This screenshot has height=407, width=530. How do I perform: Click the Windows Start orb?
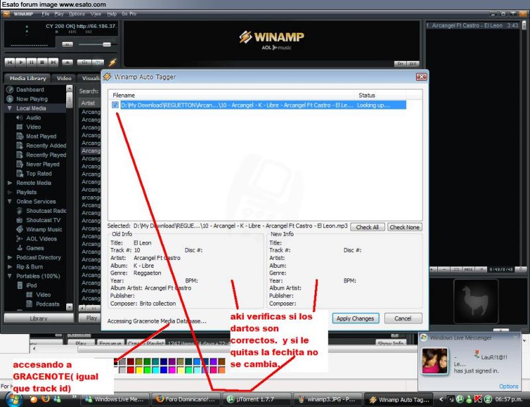coord(13,399)
